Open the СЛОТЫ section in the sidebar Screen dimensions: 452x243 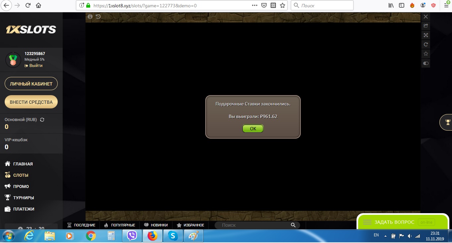point(17,175)
